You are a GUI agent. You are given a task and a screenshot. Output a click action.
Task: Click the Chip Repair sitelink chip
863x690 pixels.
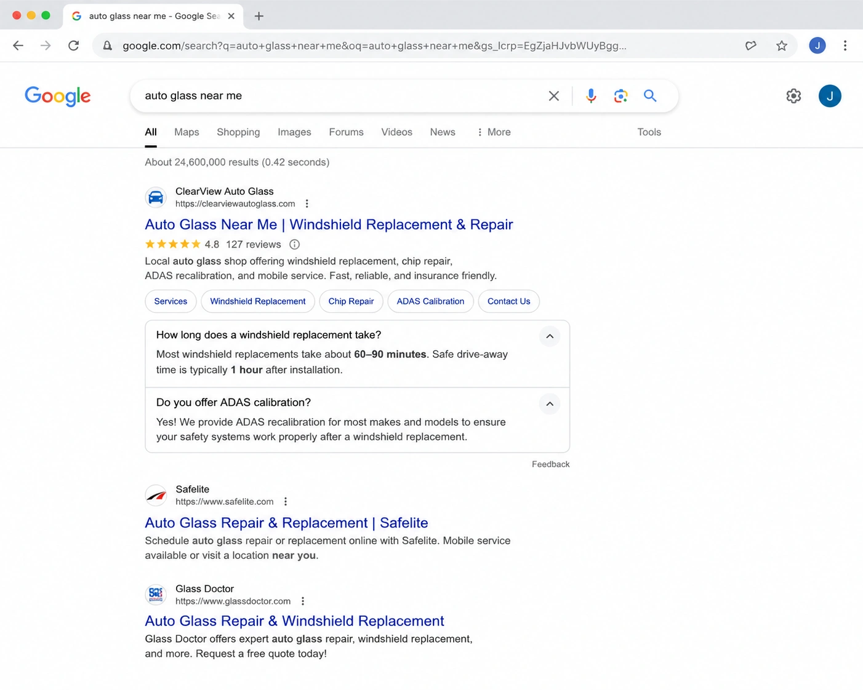[x=351, y=301]
